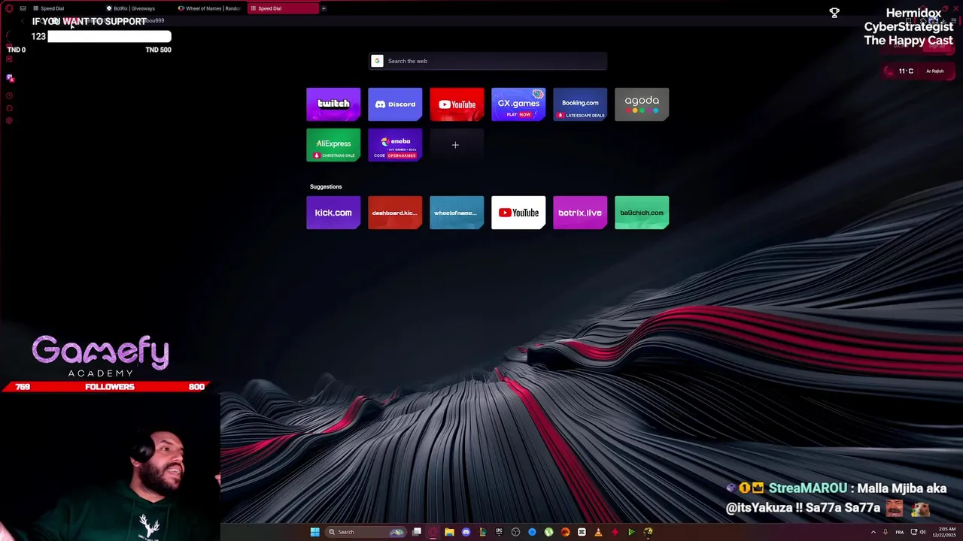Open Settings gear in Opera sidebar
Screen dimensions: 963x541
click(9, 120)
